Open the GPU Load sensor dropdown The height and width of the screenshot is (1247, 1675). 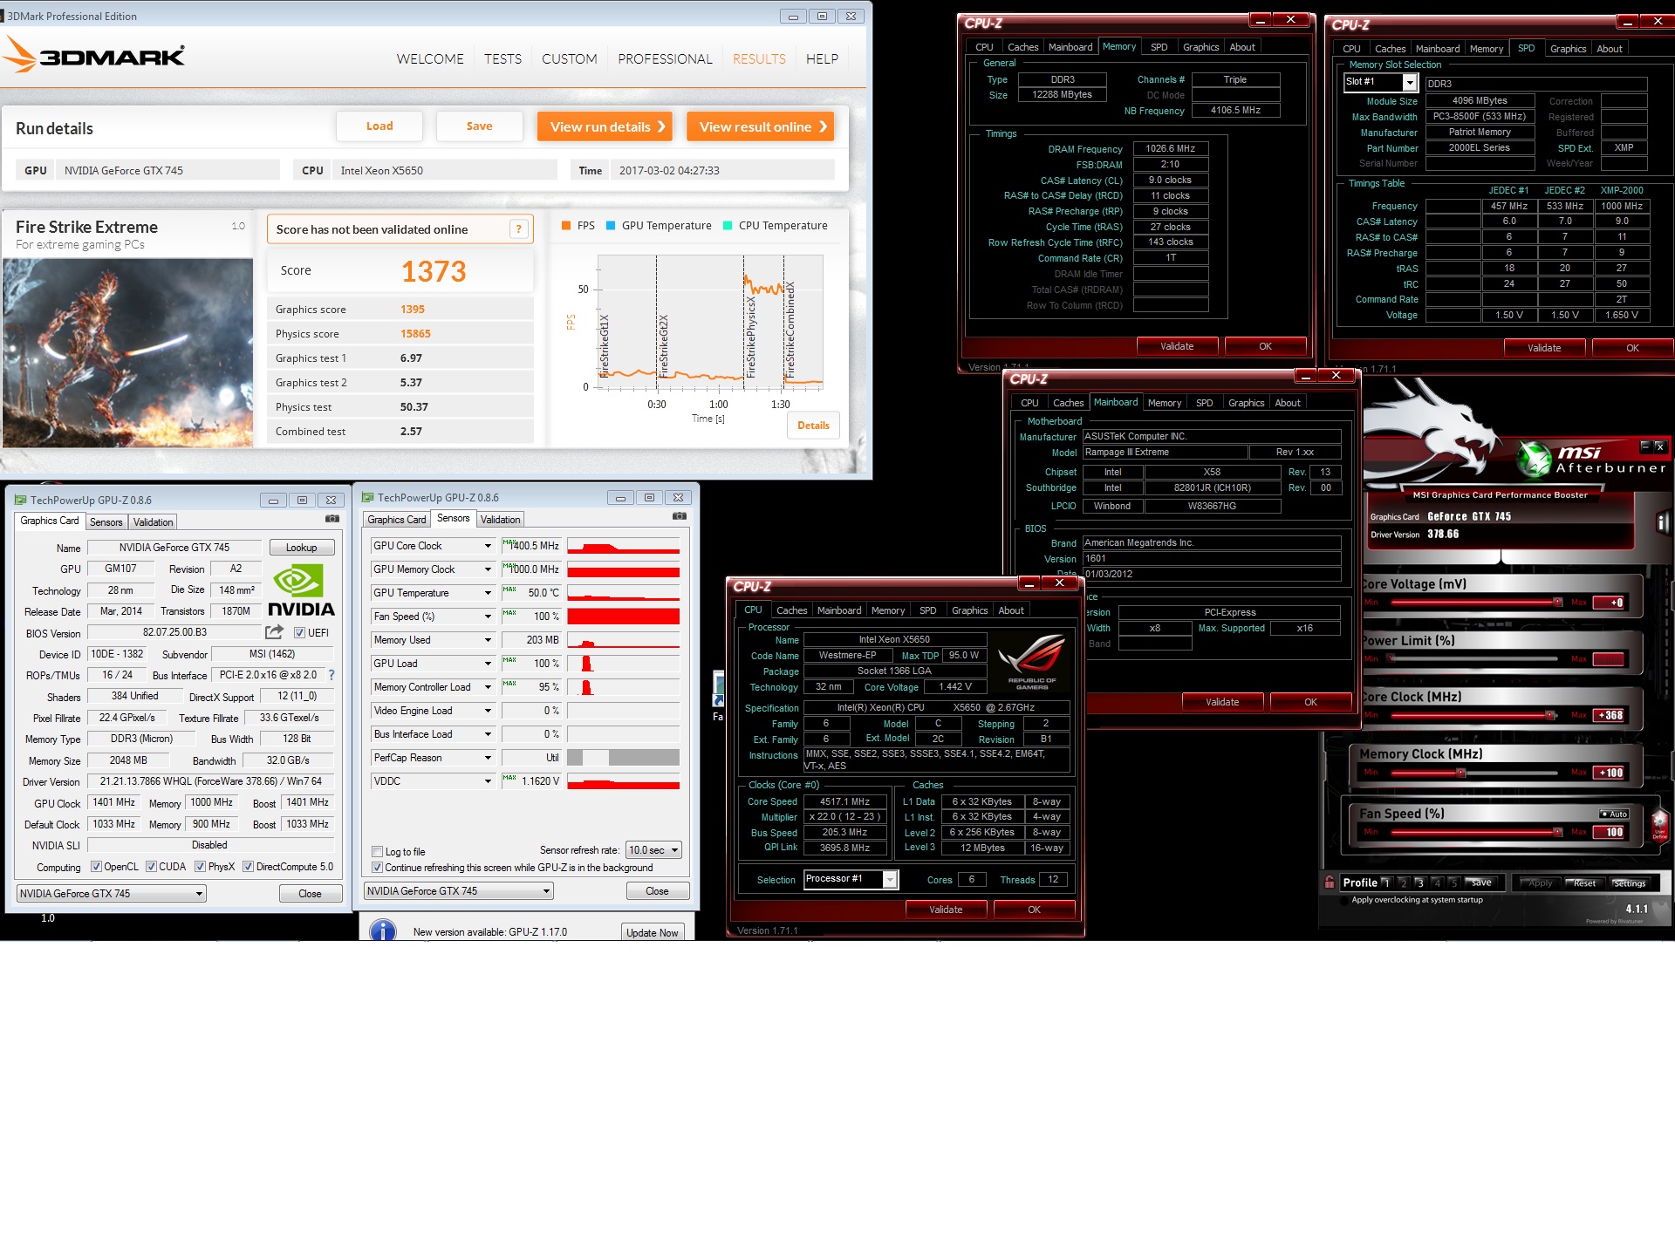[488, 664]
